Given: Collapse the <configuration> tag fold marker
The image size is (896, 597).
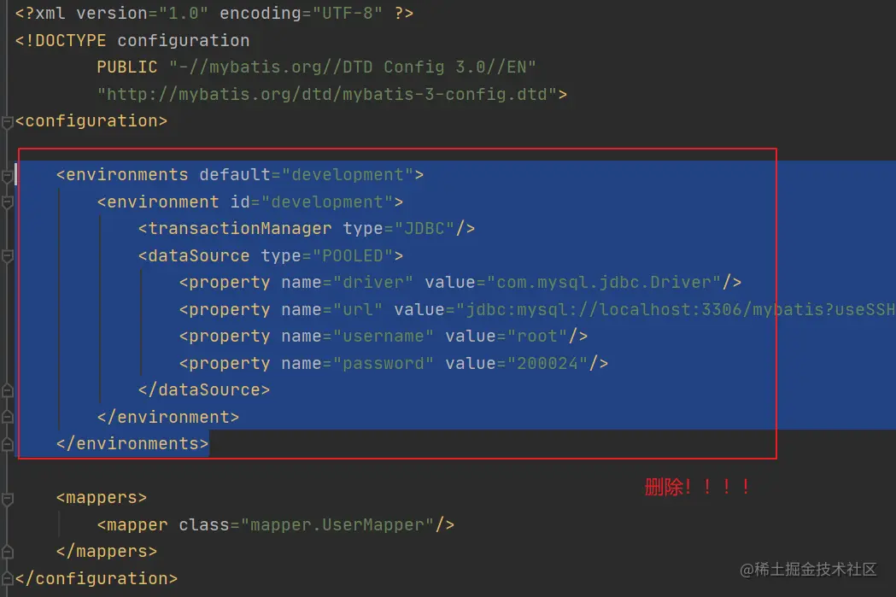Looking at the screenshot, I should (8, 121).
